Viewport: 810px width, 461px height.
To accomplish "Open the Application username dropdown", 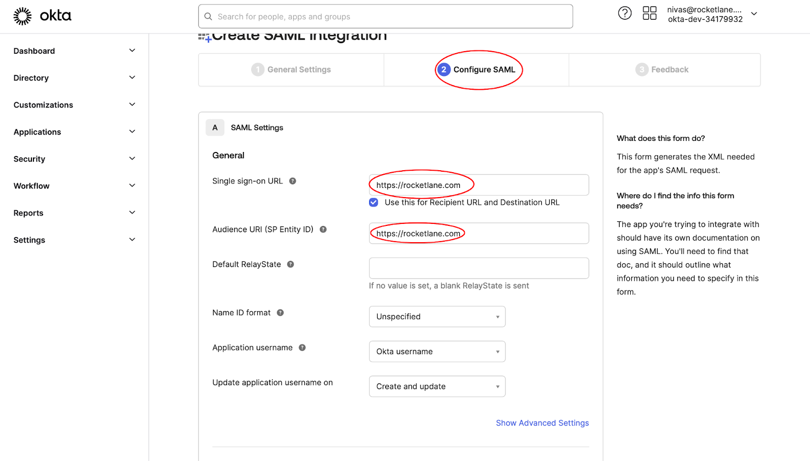I will pyautogui.click(x=437, y=352).
